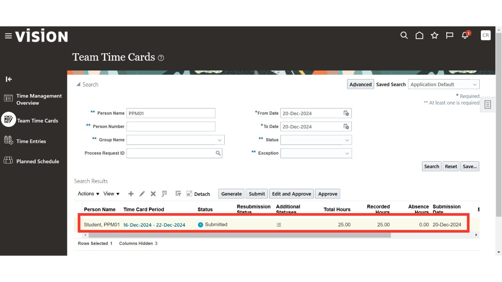
Task: Click the help icon beside Team Time Cards
Action: click(161, 58)
